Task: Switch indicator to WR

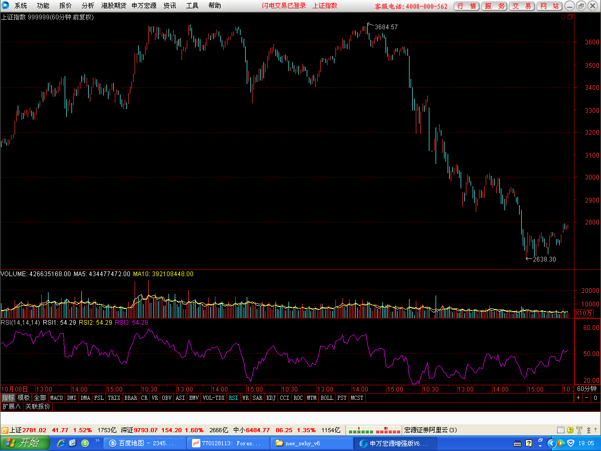Action: 246,398
